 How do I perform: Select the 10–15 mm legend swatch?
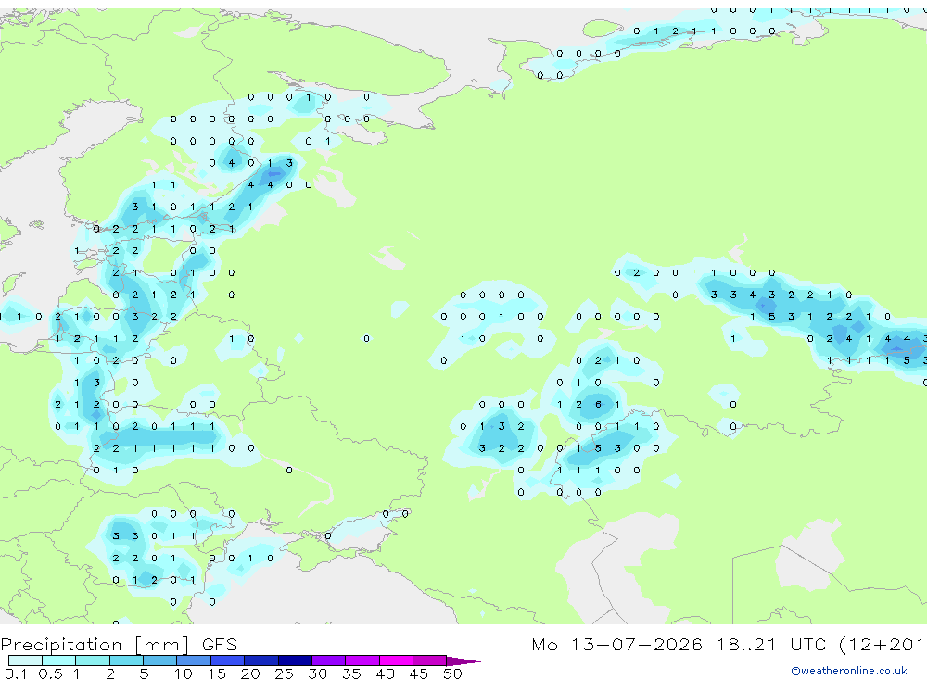pyautogui.click(x=194, y=660)
